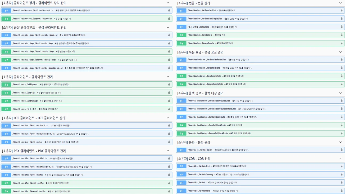Click the lock icon on GetCdrsSummary row

pos(342,174)
